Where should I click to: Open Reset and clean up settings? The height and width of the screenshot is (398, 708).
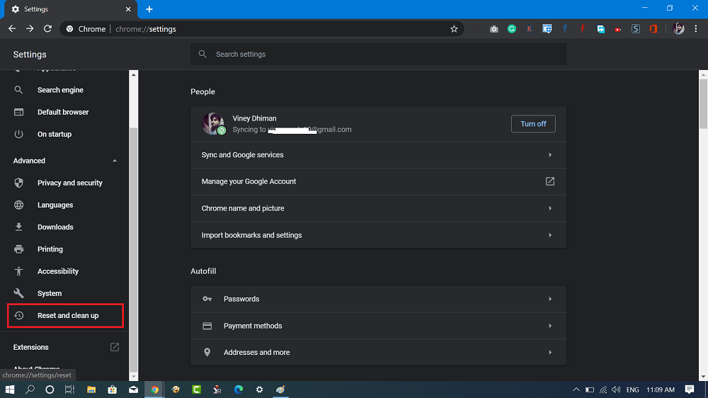coord(65,315)
